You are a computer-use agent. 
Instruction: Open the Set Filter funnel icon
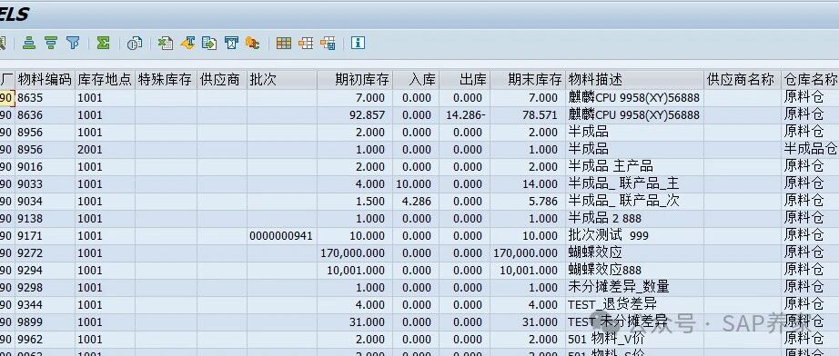[x=73, y=44]
